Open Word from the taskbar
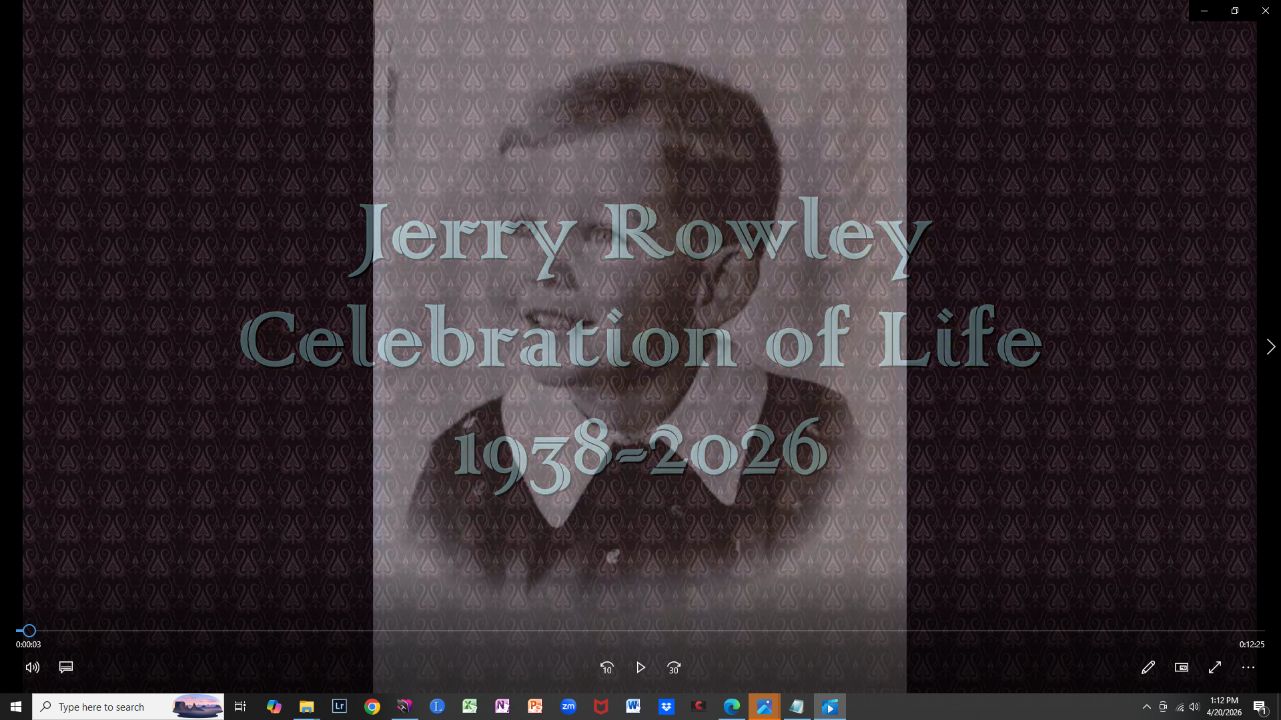 click(633, 707)
